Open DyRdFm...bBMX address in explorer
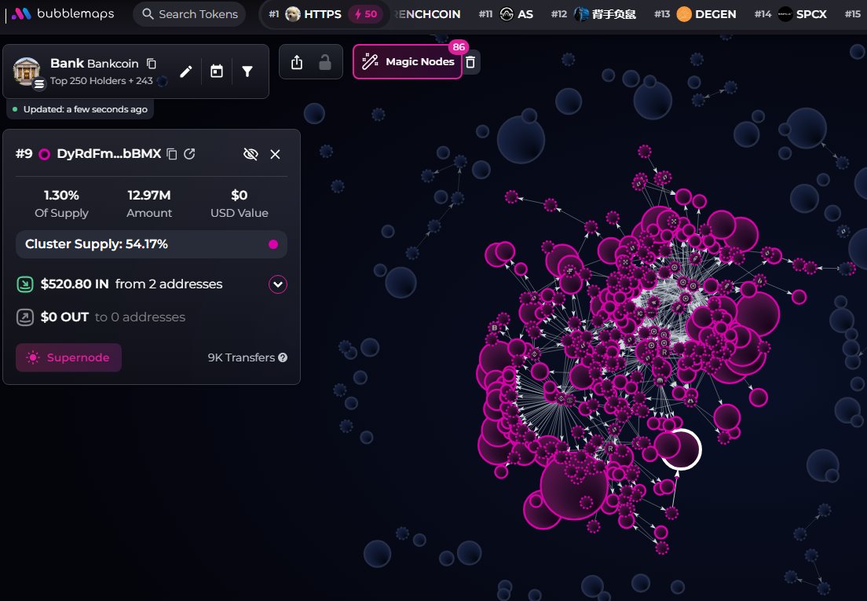The height and width of the screenshot is (601, 867). pos(190,154)
